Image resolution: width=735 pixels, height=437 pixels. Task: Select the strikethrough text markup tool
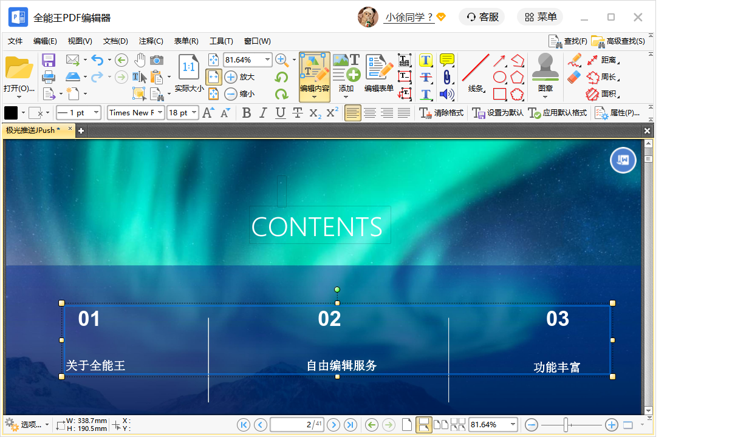(426, 77)
